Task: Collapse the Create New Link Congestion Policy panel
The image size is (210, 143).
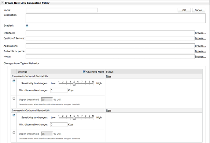Action: pos(2,3)
